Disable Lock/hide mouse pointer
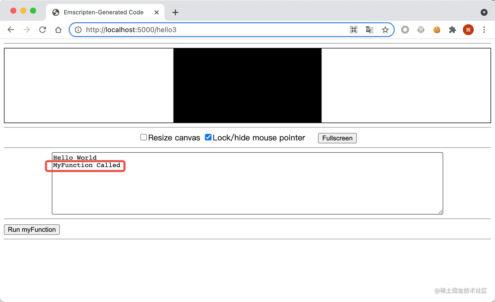 (208, 137)
